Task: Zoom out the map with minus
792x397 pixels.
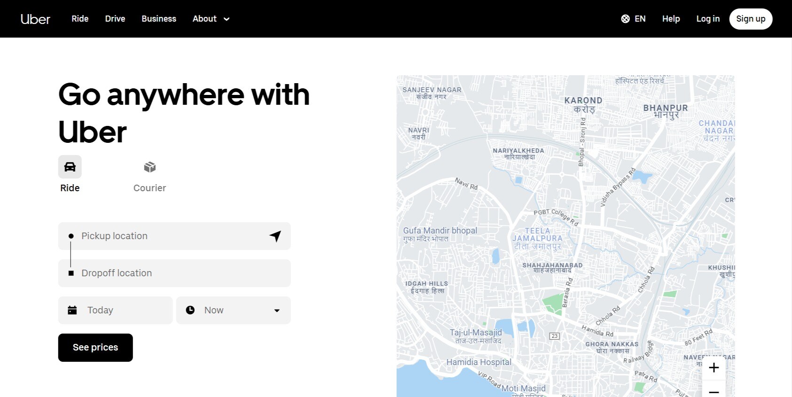Action: click(x=714, y=391)
